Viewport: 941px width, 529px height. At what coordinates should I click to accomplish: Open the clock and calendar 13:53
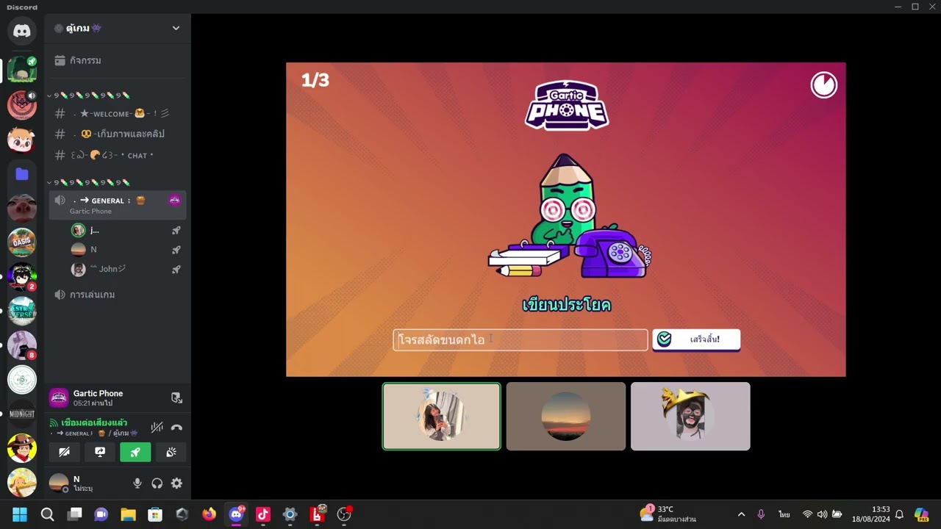pos(871,514)
